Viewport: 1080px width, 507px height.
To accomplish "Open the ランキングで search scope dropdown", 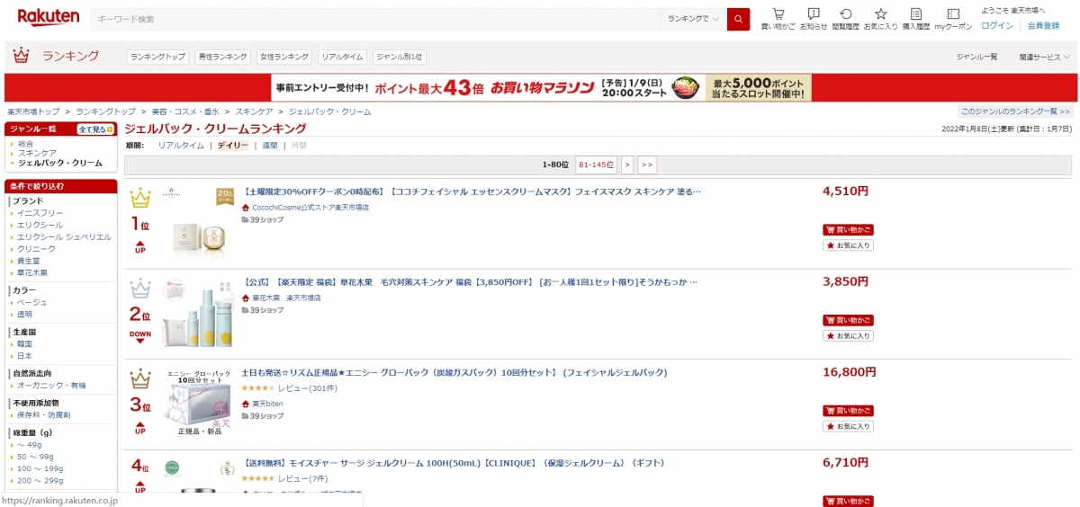I will point(694,19).
